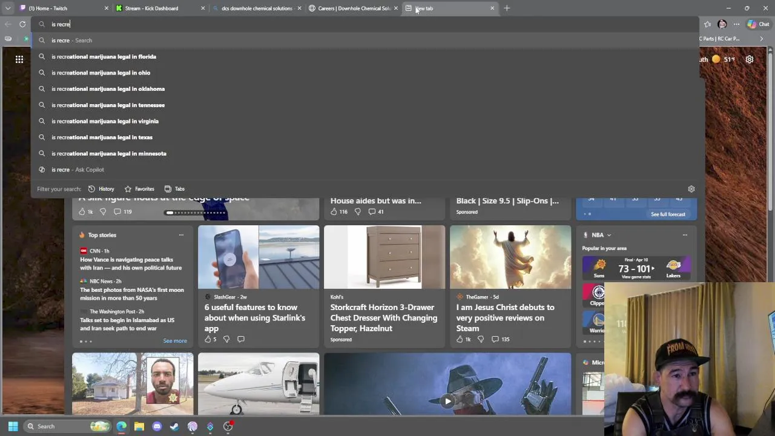The width and height of the screenshot is (775, 436).
Task: Open the private jet article thumbnail
Action: 259,384
